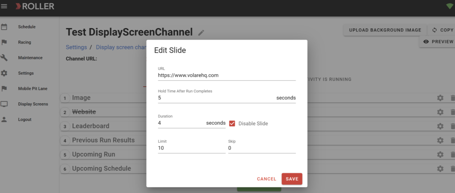This screenshot has height=193, width=455.
Task: Open Maintenance in the sidebar
Action: point(30,58)
